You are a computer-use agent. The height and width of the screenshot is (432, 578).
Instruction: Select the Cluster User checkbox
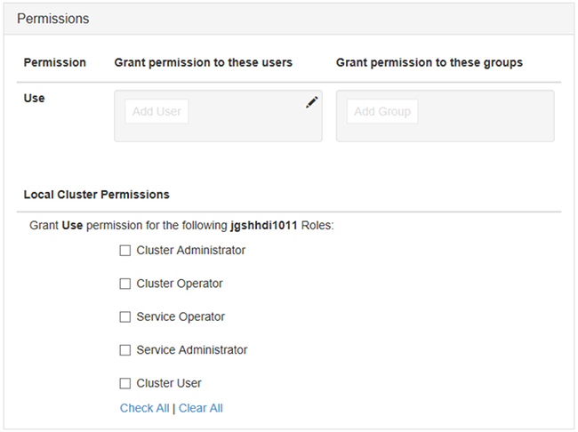click(125, 383)
